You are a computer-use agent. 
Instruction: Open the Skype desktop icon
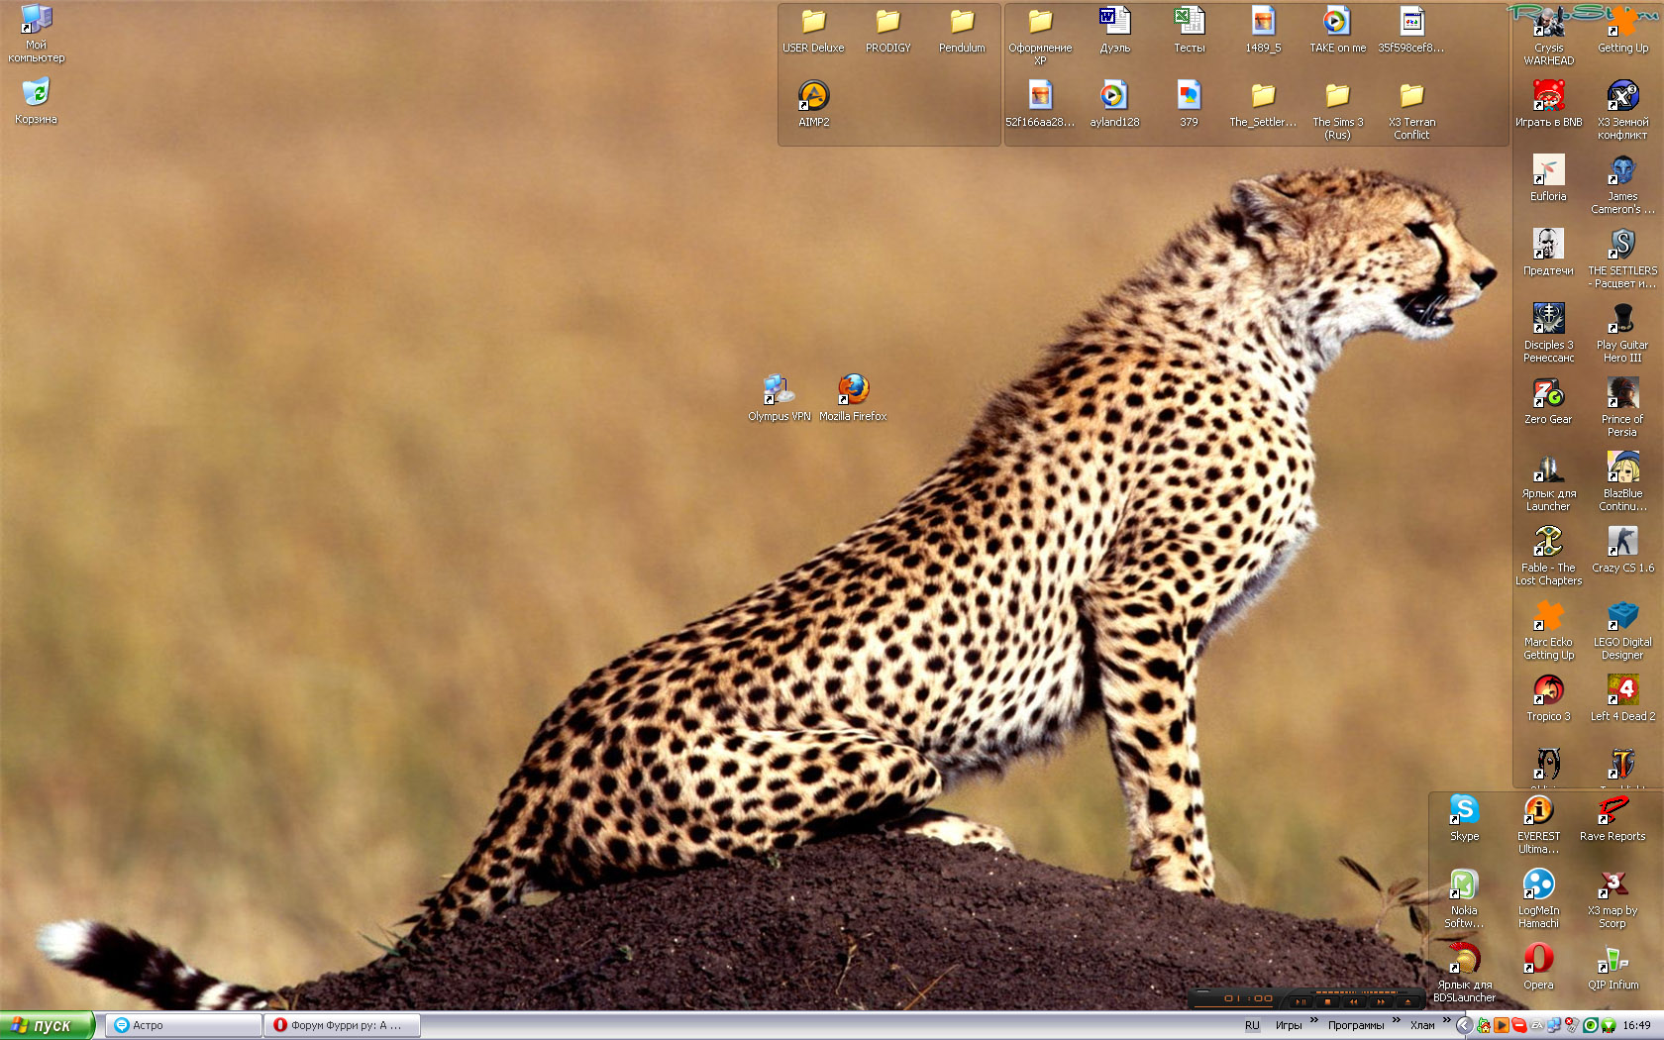(1464, 810)
